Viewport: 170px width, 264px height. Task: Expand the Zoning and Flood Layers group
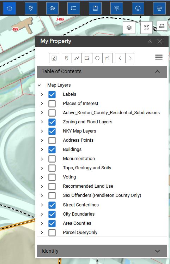pos(42,122)
